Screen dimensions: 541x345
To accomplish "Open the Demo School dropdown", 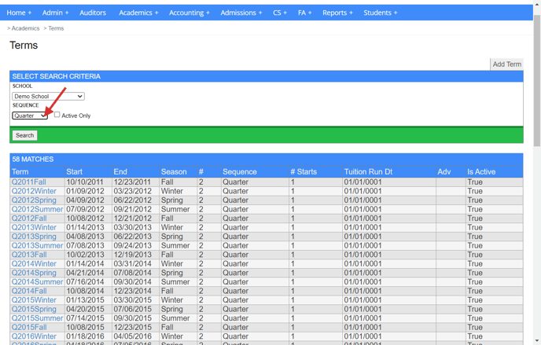I will coord(48,96).
